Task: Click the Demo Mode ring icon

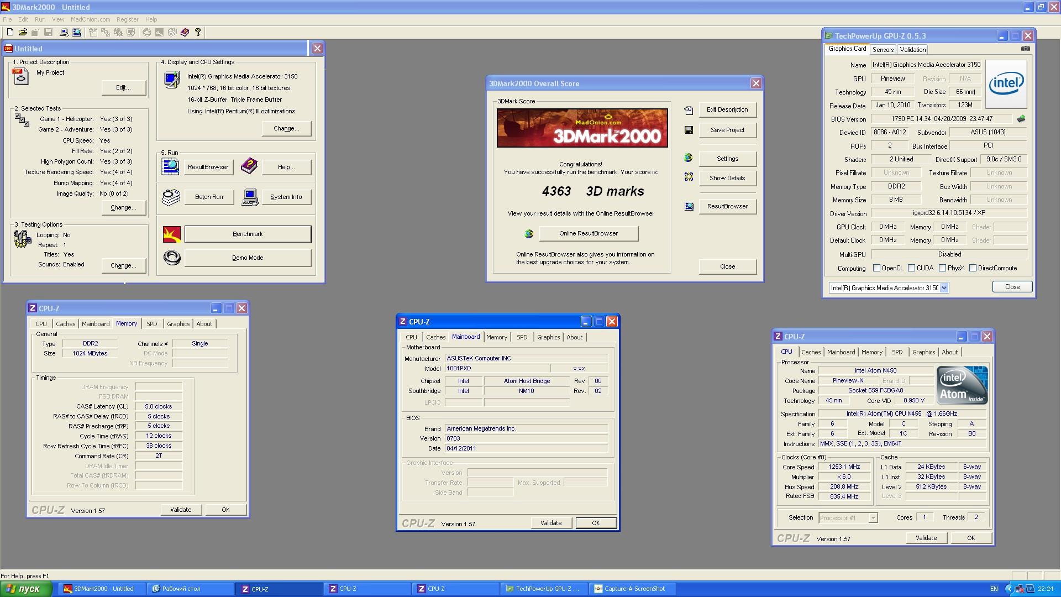Action: point(172,258)
